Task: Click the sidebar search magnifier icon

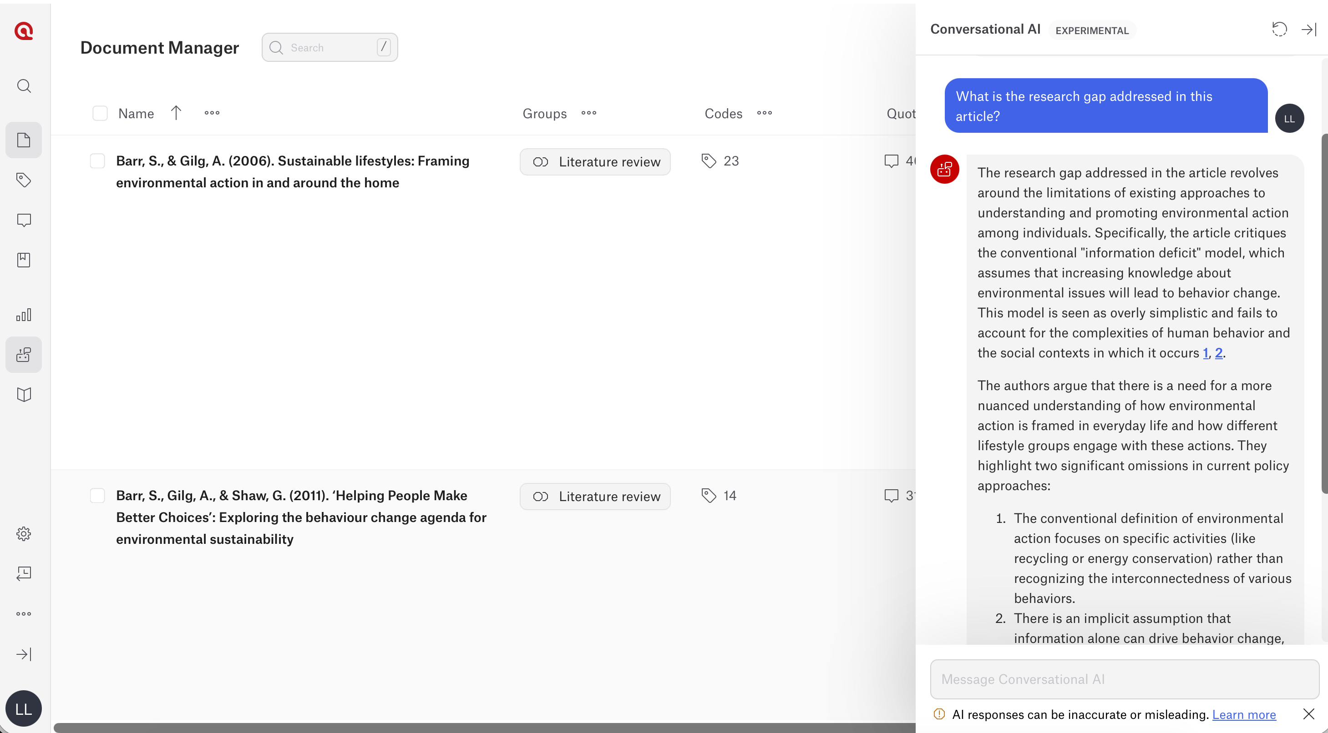Action: pos(24,86)
